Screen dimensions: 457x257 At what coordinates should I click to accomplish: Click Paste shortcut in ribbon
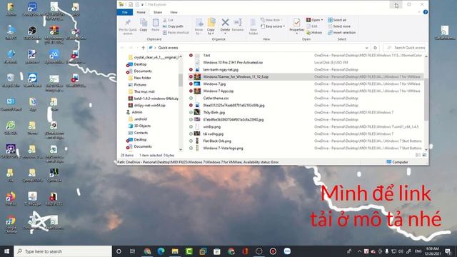(x=176, y=33)
